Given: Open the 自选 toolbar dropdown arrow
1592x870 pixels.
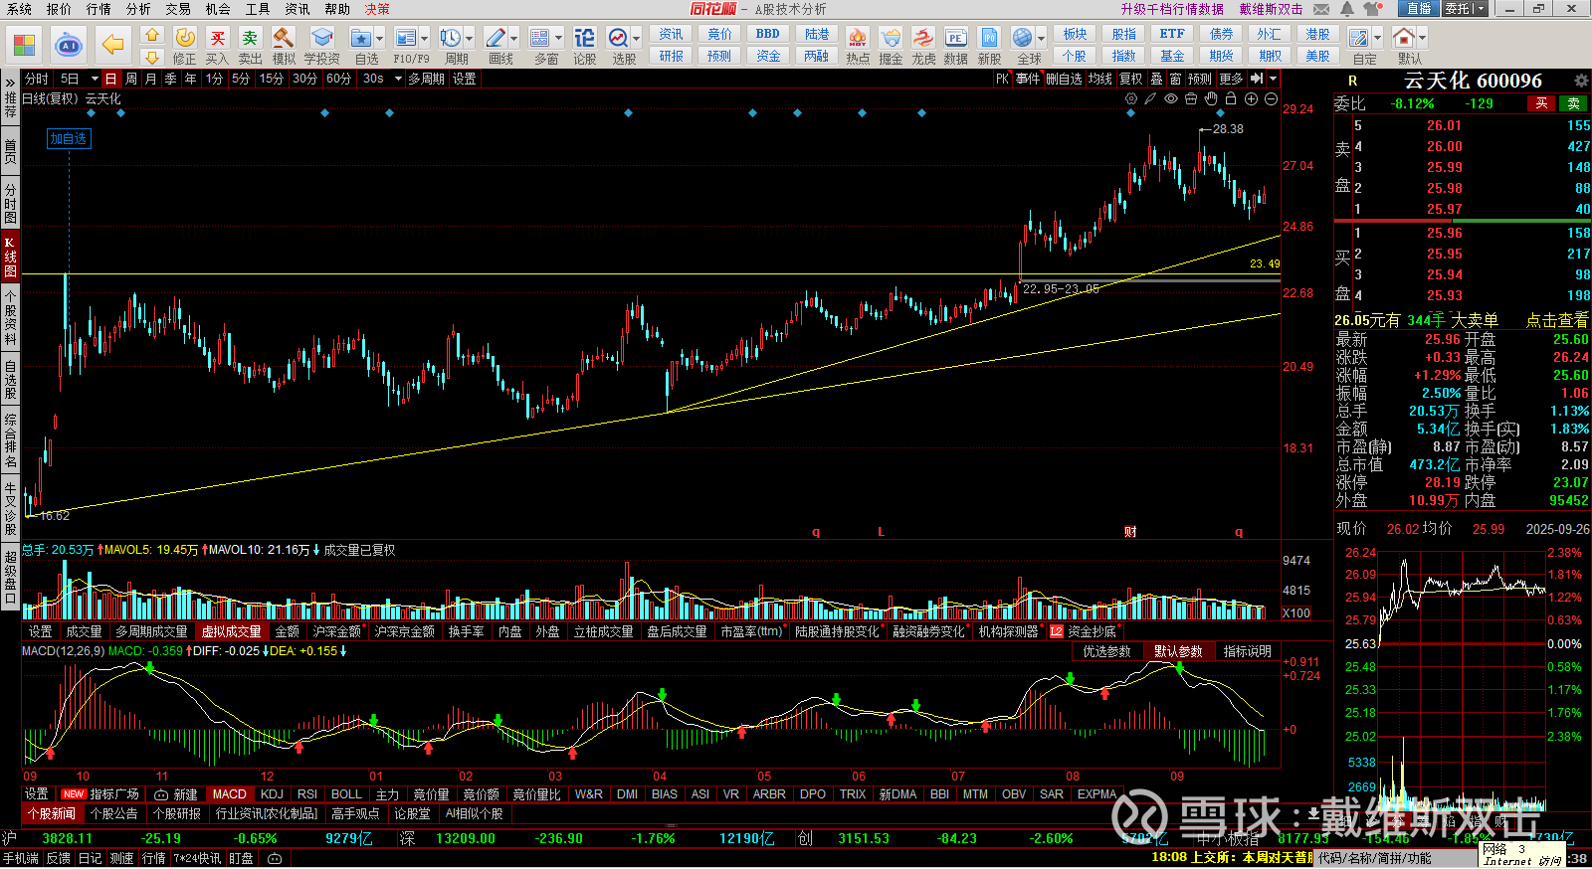Looking at the screenshot, I should [380, 39].
